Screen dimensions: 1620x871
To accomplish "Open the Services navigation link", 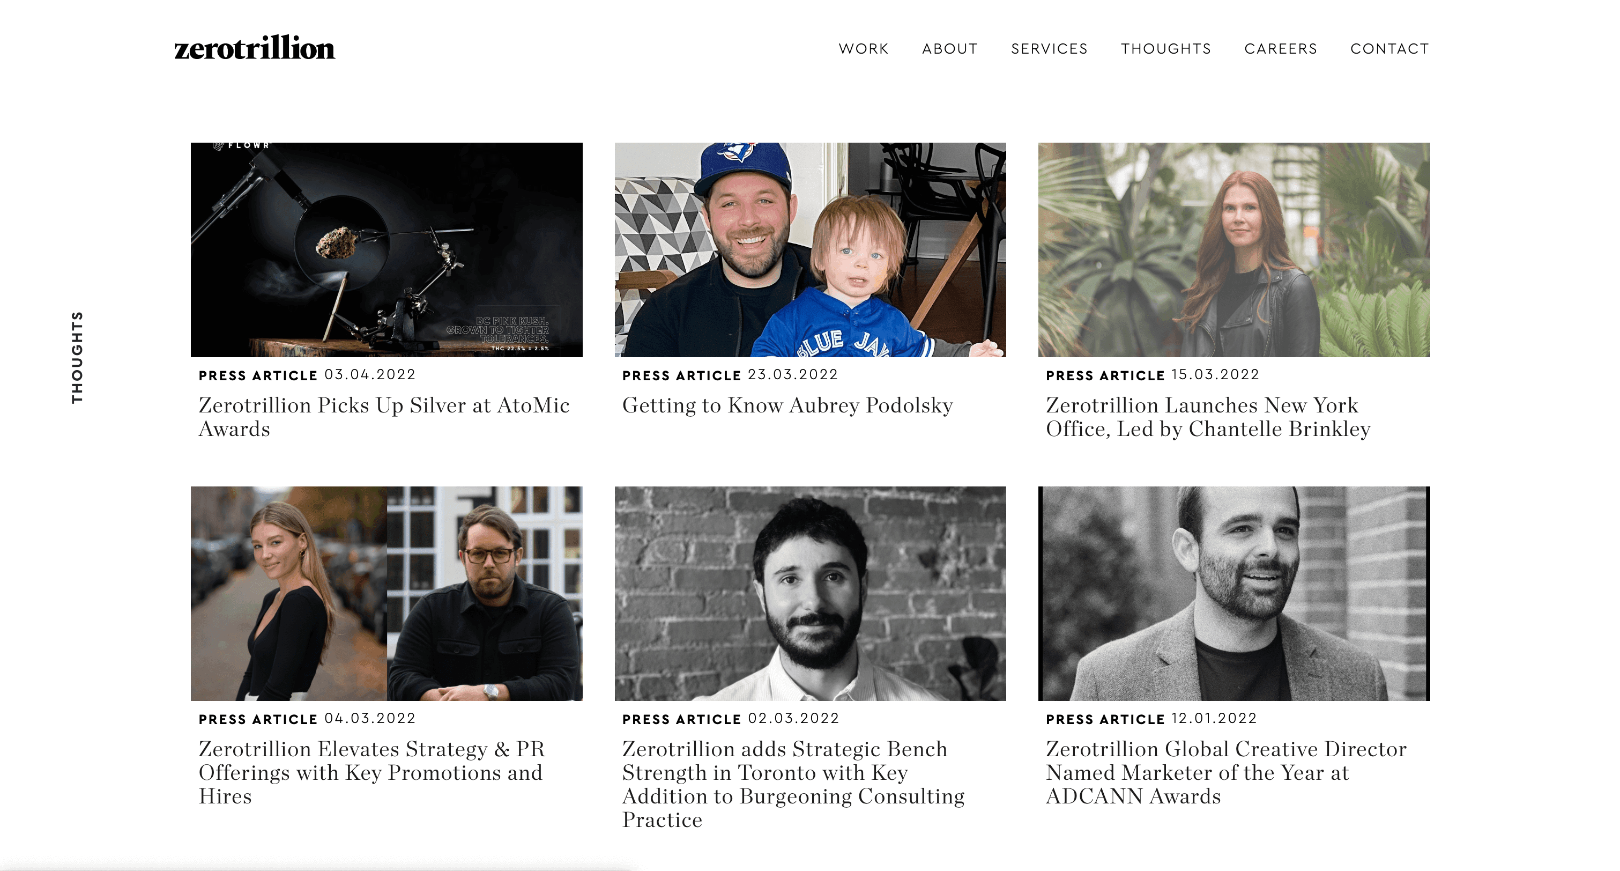I will (1049, 49).
